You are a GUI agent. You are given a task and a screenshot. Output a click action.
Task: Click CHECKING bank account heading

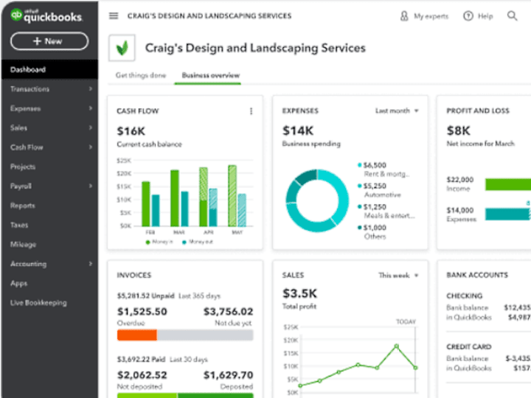point(465,296)
